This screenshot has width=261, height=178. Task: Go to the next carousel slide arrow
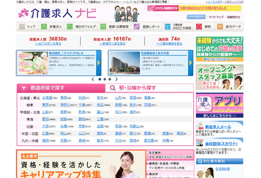117,79
